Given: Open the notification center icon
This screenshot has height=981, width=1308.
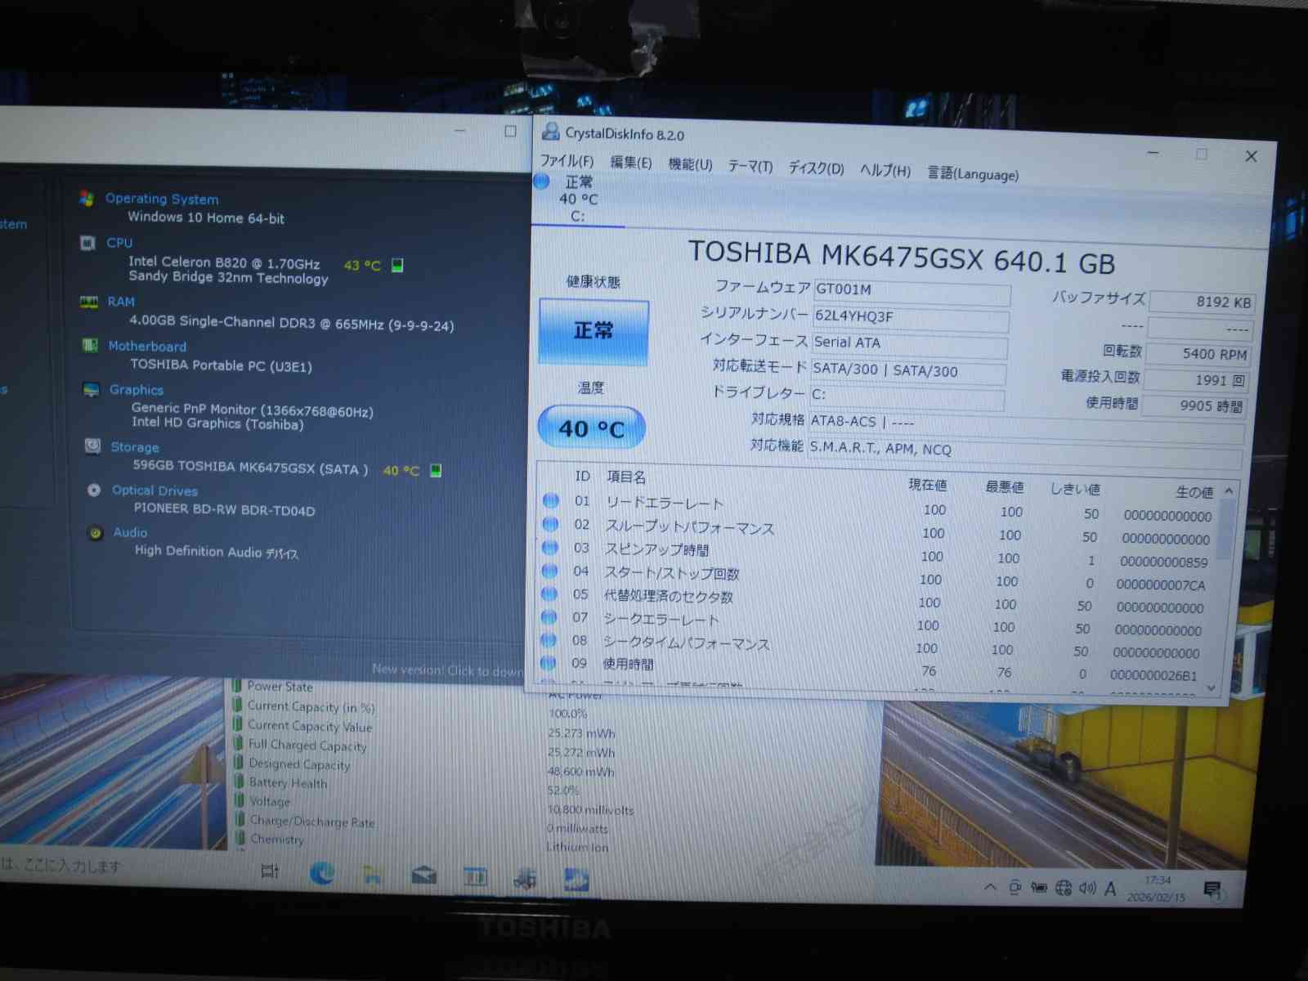Looking at the screenshot, I should click(1212, 889).
